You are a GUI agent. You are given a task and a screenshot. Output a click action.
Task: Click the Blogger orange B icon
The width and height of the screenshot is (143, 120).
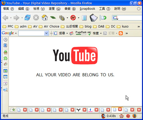121,33
